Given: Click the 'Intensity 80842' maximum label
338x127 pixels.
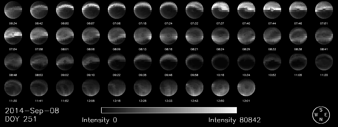Looking at the screenshot, I should (234, 120).
